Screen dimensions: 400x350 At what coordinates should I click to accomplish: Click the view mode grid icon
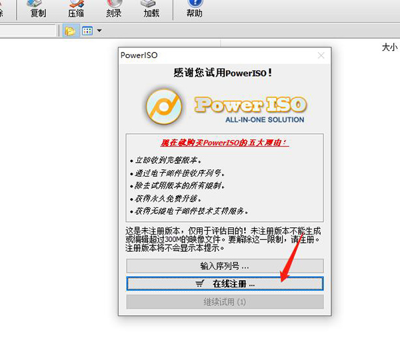tap(87, 31)
